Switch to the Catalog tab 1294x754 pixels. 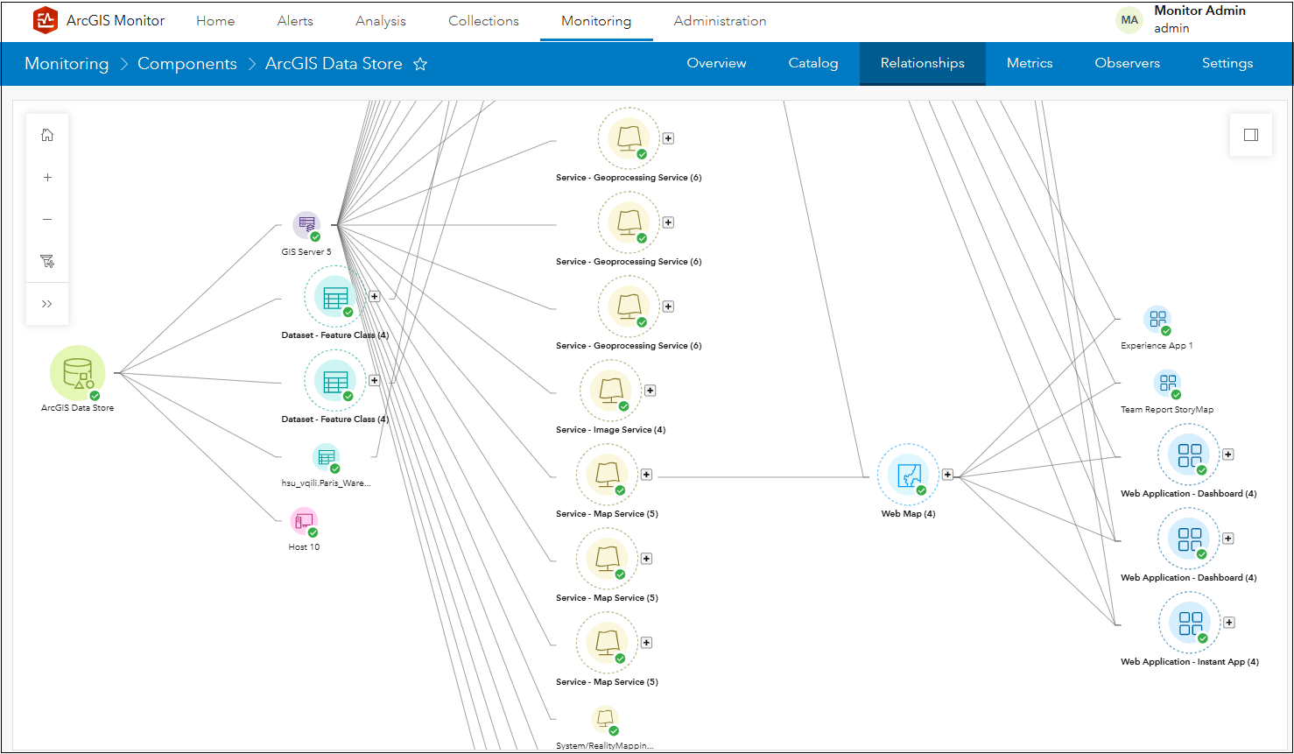click(x=813, y=63)
